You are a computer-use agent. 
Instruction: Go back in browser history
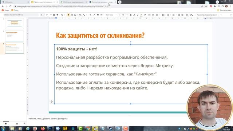(3, 7)
